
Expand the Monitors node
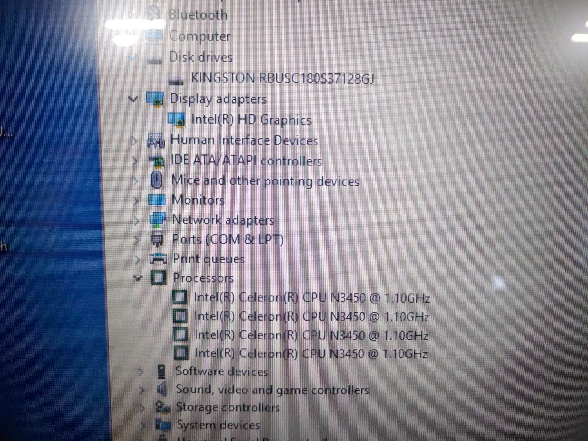(136, 201)
